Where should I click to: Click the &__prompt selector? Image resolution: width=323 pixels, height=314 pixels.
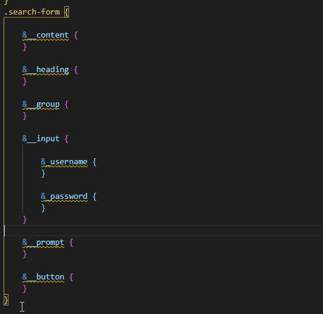pyautogui.click(x=43, y=242)
